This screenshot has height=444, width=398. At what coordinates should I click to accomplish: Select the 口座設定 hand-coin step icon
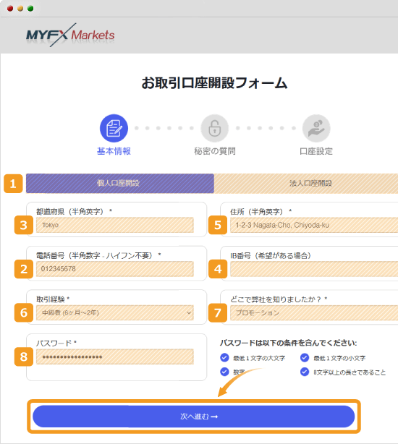pyautogui.click(x=316, y=128)
